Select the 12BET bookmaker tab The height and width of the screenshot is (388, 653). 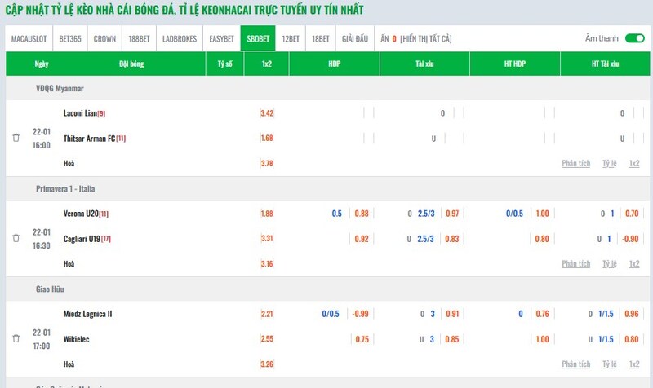pyautogui.click(x=291, y=38)
